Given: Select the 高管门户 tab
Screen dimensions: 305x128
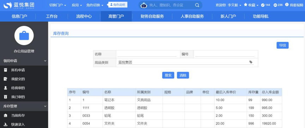Looking at the screenshot, I should click(x=116, y=16).
